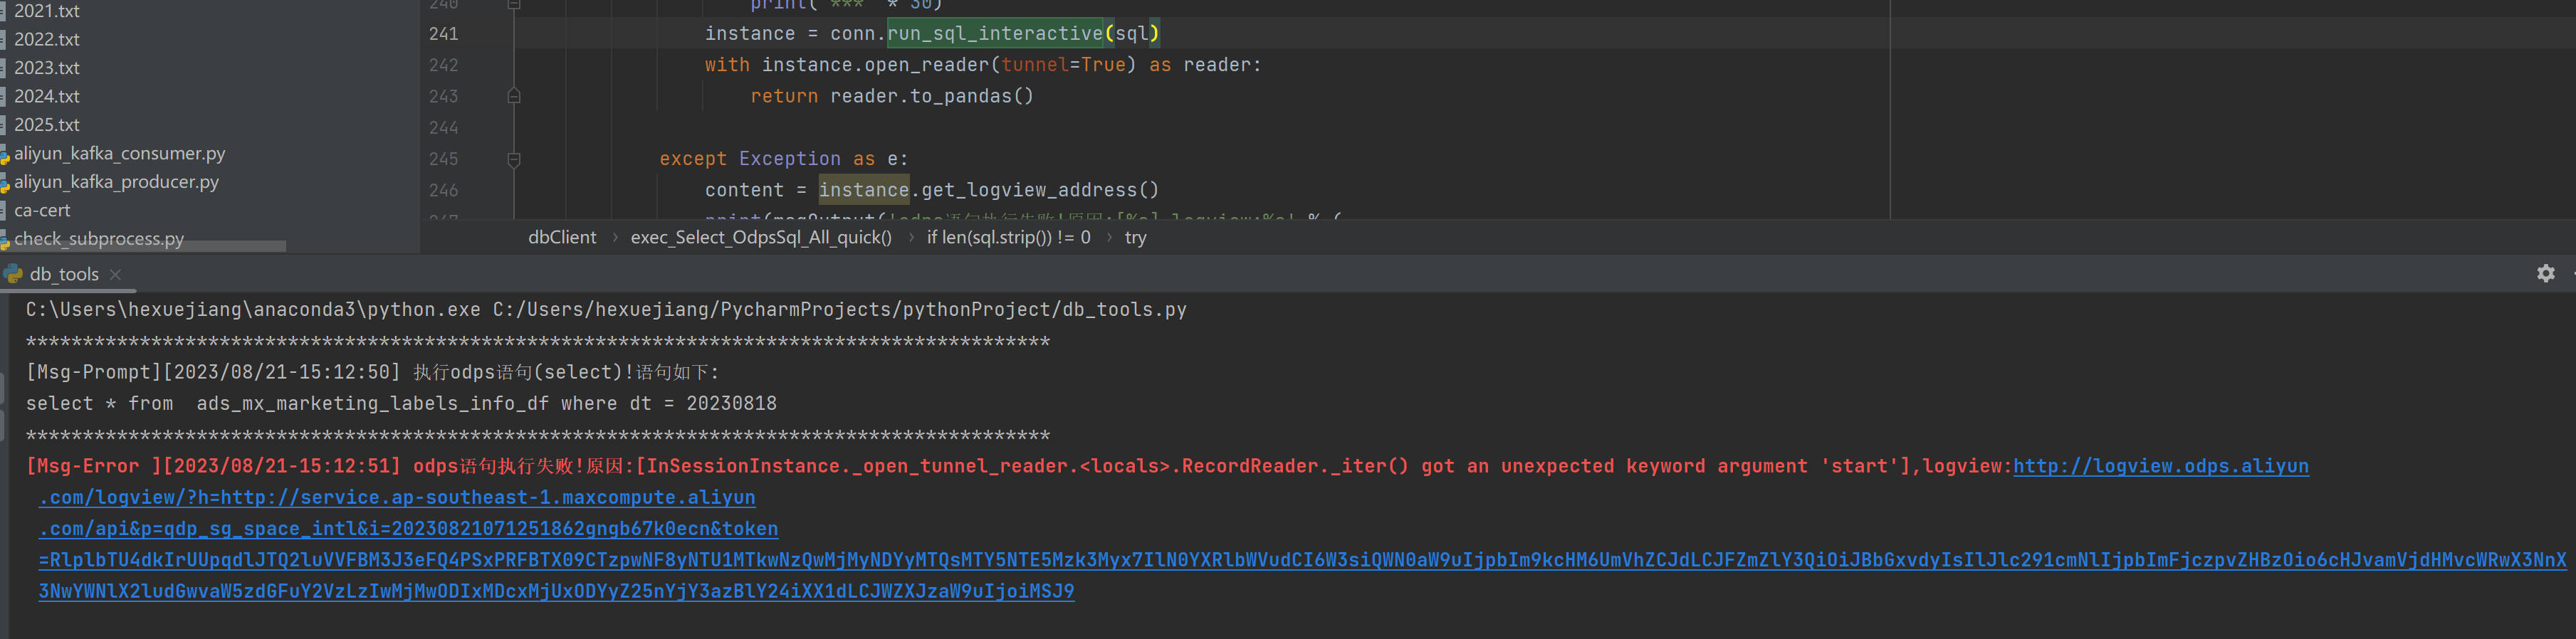Click line number 241 in the gutter
The image size is (2576, 639).
point(443,34)
